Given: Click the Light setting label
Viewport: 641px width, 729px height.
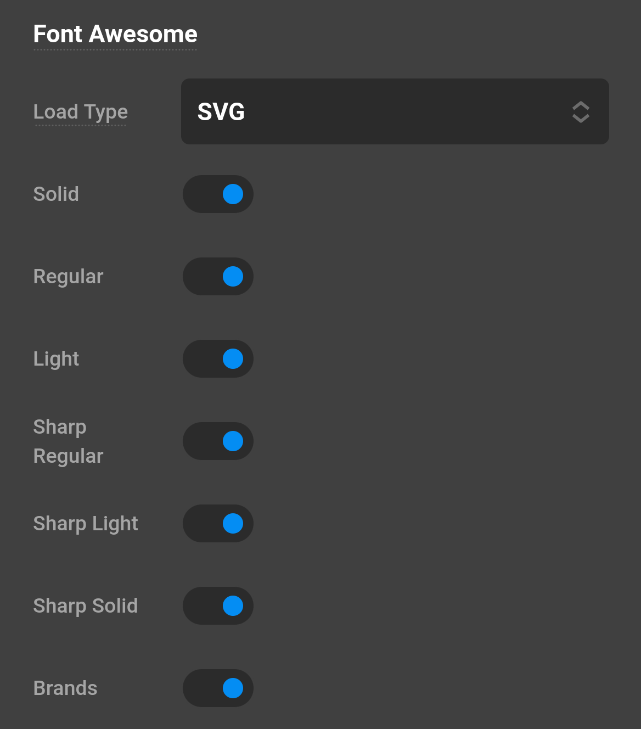Looking at the screenshot, I should pyautogui.click(x=56, y=358).
